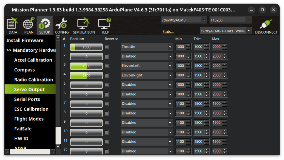
Task: Click the sidebar vertical scrollbar down arrow
Action: pyautogui.click(x=58, y=146)
